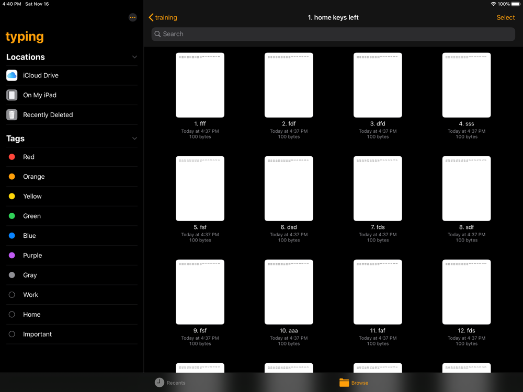Open the 1. fff file thumbnail
Image resolution: width=523 pixels, height=392 pixels.
click(x=200, y=85)
